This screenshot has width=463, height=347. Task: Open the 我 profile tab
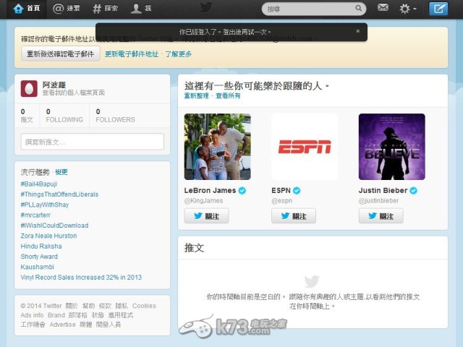141,9
